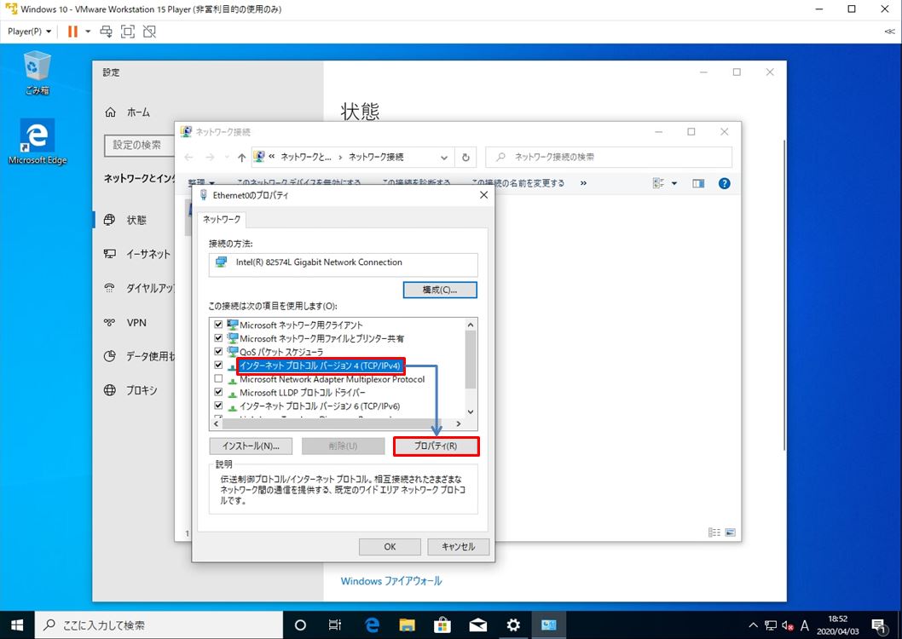The image size is (902, 639).
Task: Expand the address bar history dropdown
Action: [x=444, y=158]
